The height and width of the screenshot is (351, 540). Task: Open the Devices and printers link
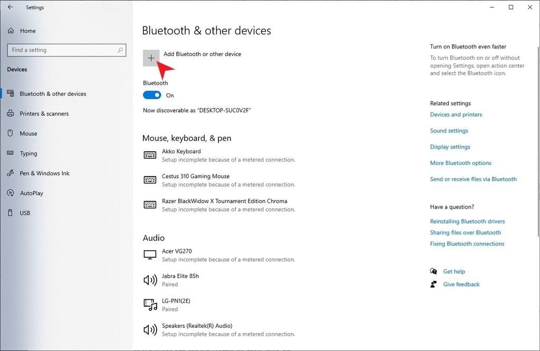456,114
